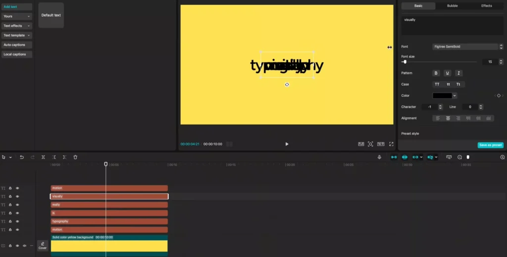Open the preview axis options dropdown arrow
507x257 pixels.
click(x=436, y=157)
